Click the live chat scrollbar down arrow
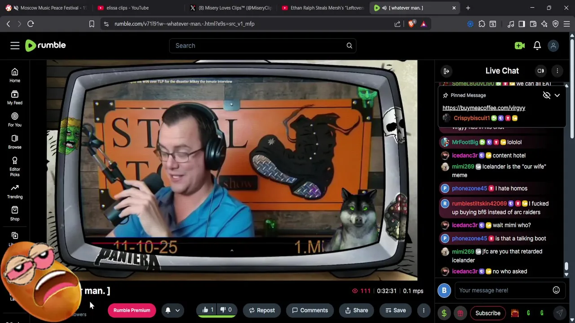The image size is (575, 323). pyautogui.click(x=566, y=274)
